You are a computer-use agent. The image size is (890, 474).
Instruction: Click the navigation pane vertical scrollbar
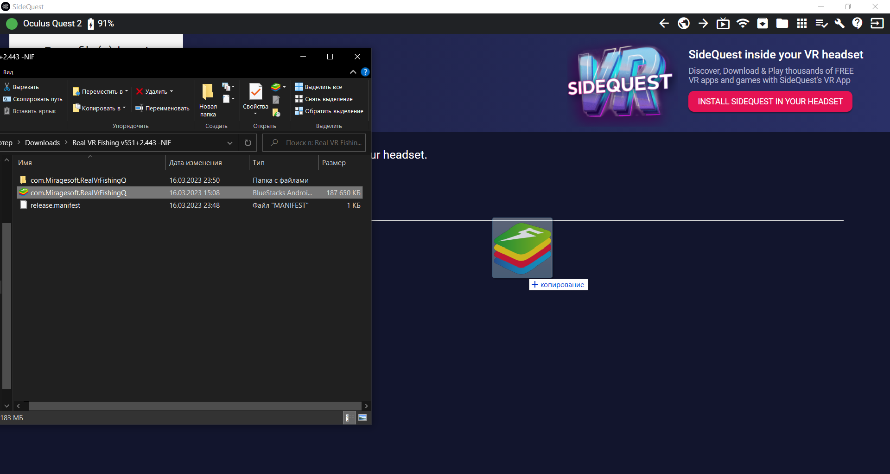point(6,306)
